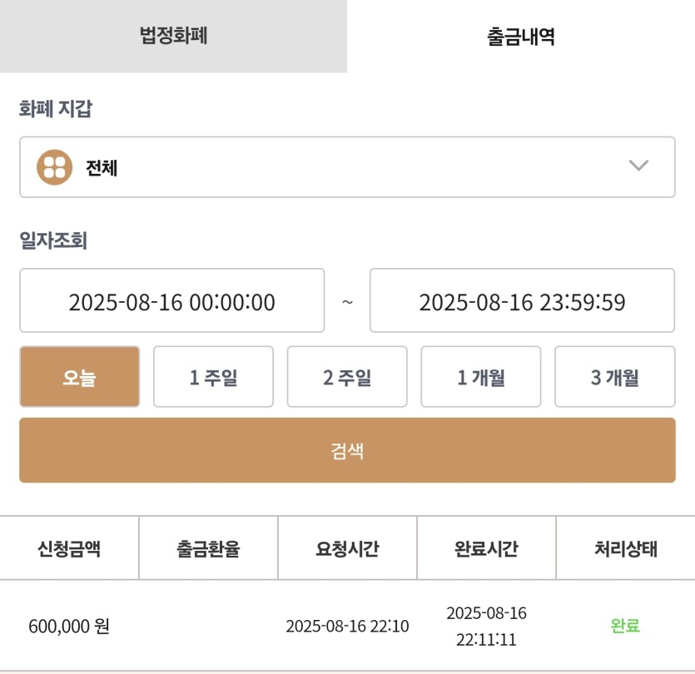This screenshot has width=695, height=674.
Task: Tap the 검색 search button
Action: (347, 450)
